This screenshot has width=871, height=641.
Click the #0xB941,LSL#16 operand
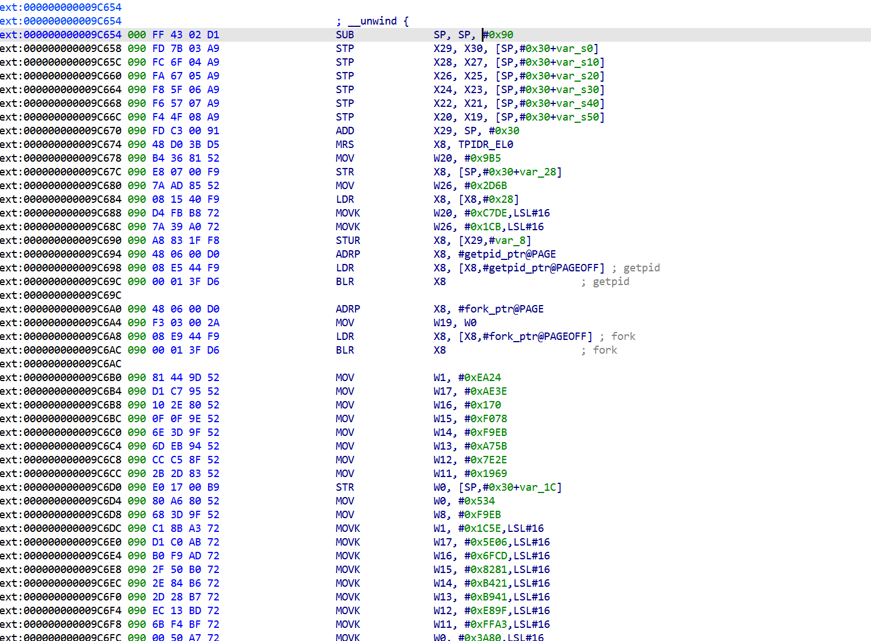[x=508, y=597]
